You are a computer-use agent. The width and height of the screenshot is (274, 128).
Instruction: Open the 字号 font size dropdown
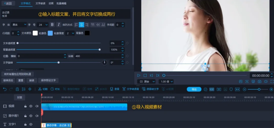(x=42, y=25)
